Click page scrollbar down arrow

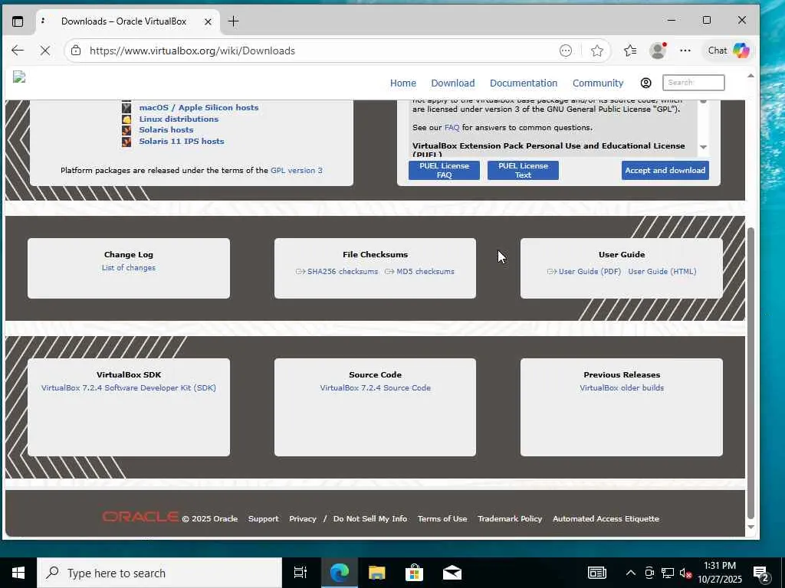click(x=751, y=527)
